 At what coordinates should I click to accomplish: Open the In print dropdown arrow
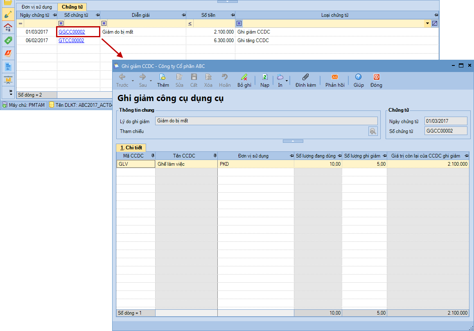pyautogui.click(x=287, y=81)
